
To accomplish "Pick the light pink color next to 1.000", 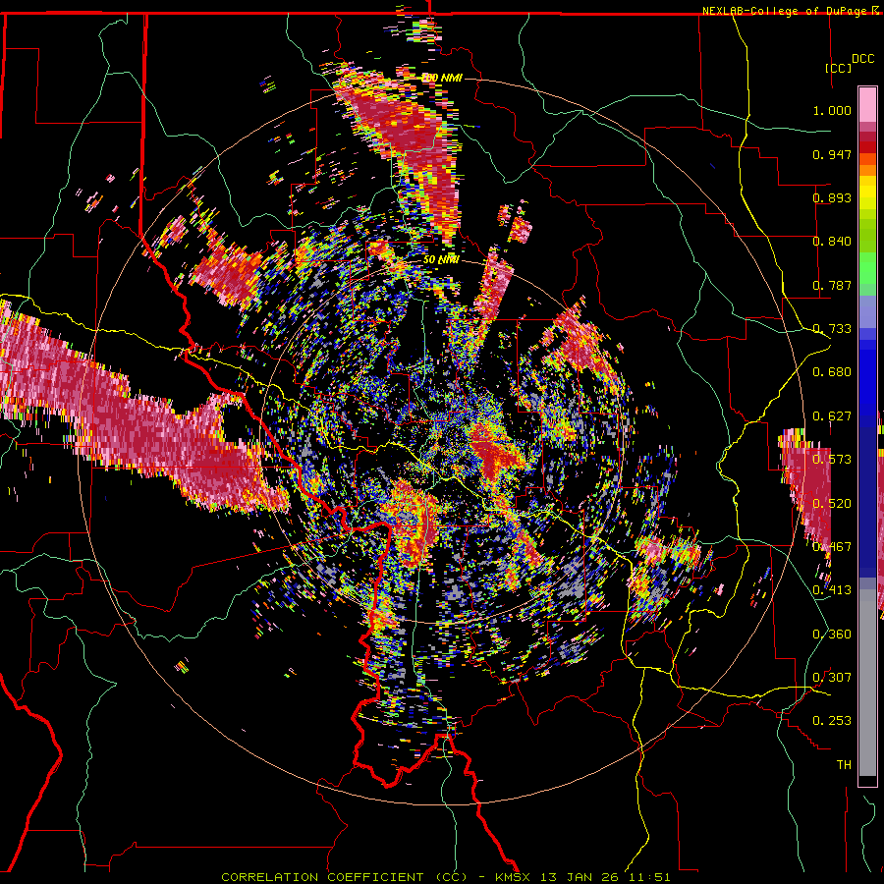I will [867, 105].
